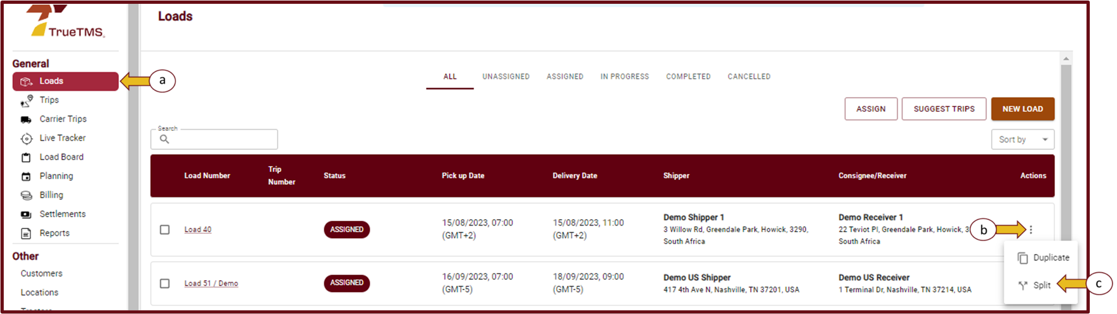Switch to the Unassigned tab
The width and height of the screenshot is (1117, 314).
coord(505,77)
